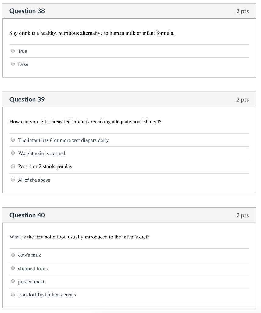
Task: Select 'The infant has 6 or more wet diapers daily'
Action: 13,140
